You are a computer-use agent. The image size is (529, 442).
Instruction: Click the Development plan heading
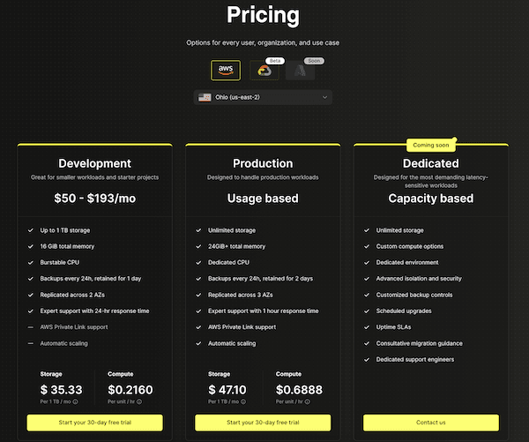[94, 163]
